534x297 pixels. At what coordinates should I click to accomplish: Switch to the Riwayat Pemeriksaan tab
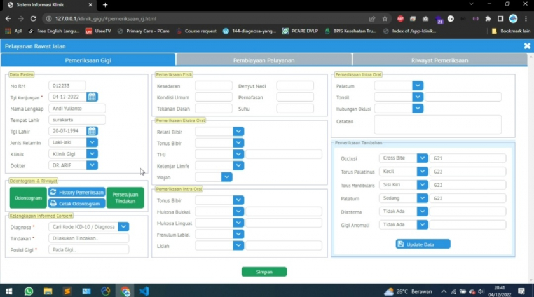439,60
